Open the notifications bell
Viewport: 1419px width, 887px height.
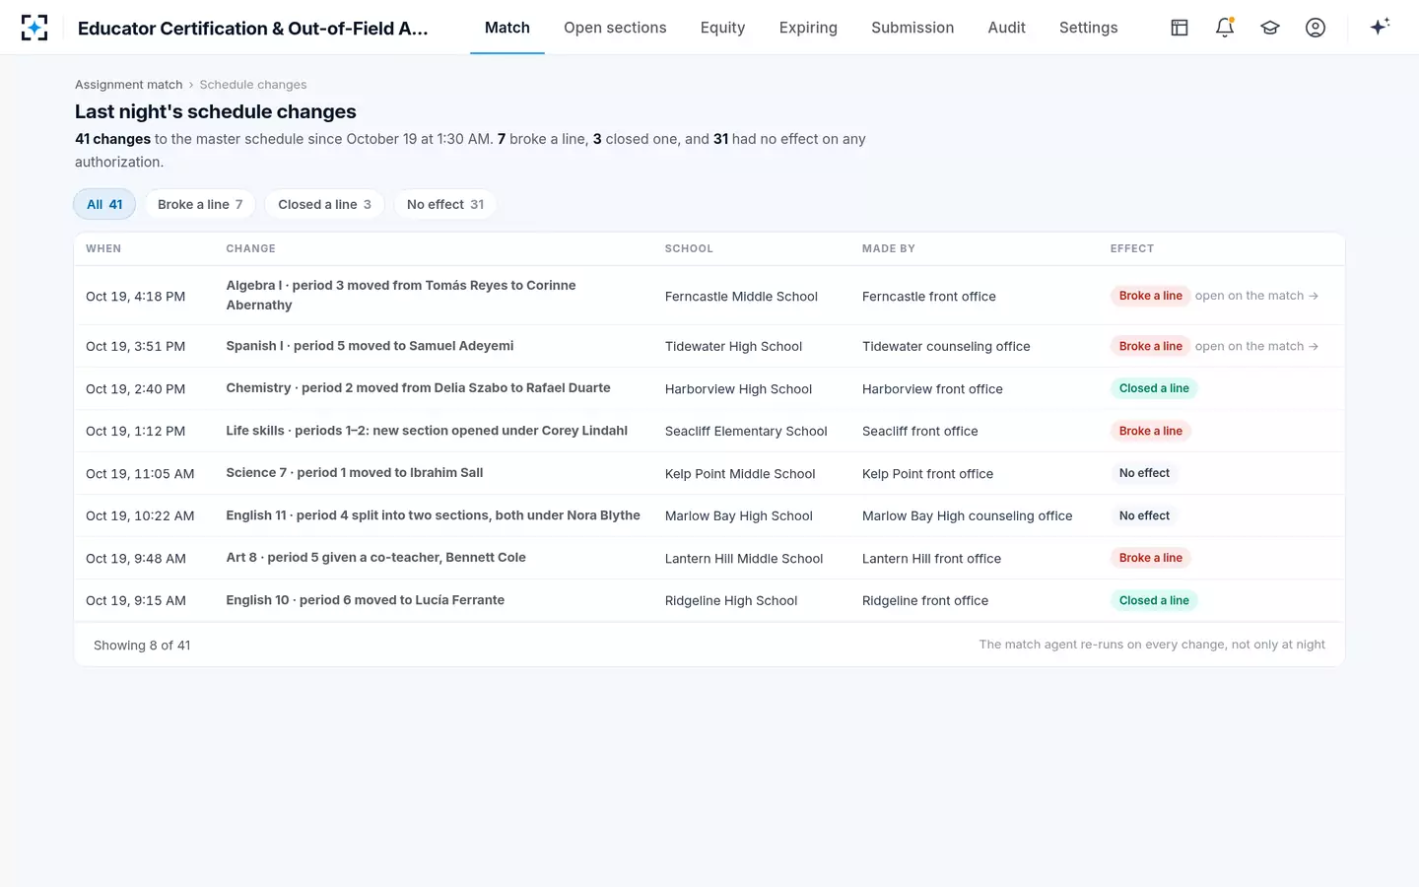tap(1225, 28)
